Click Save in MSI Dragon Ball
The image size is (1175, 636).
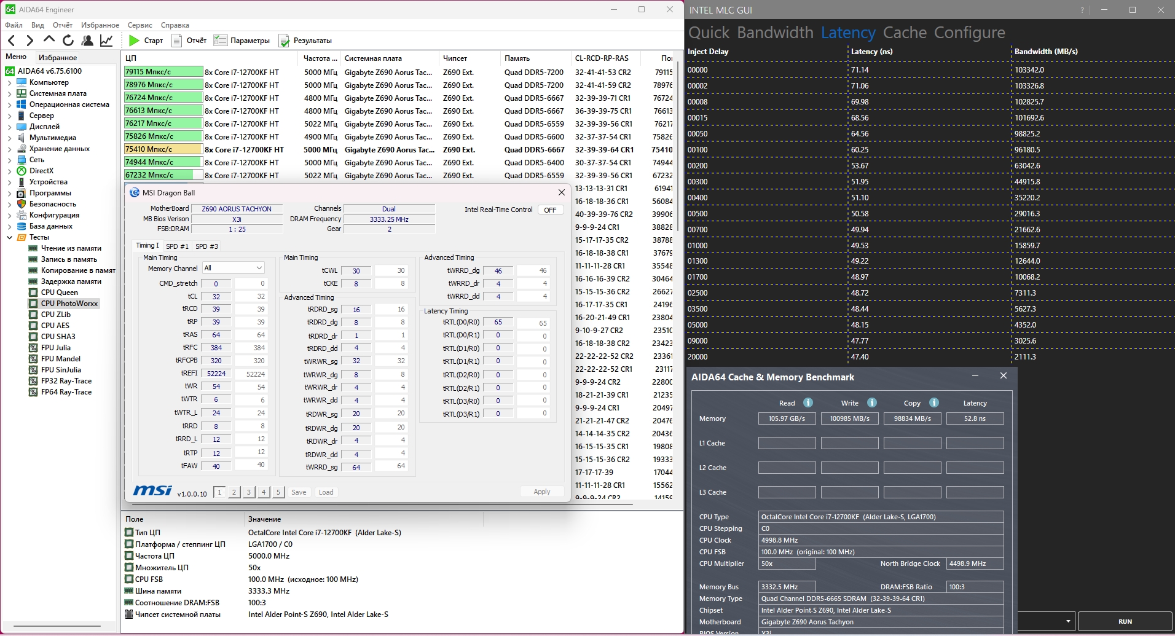pos(299,492)
